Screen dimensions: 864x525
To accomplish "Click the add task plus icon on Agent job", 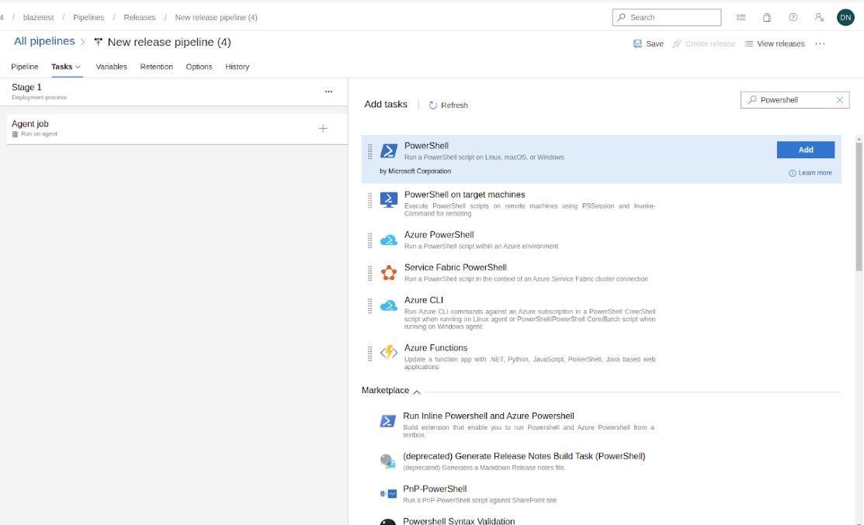I will [323, 128].
